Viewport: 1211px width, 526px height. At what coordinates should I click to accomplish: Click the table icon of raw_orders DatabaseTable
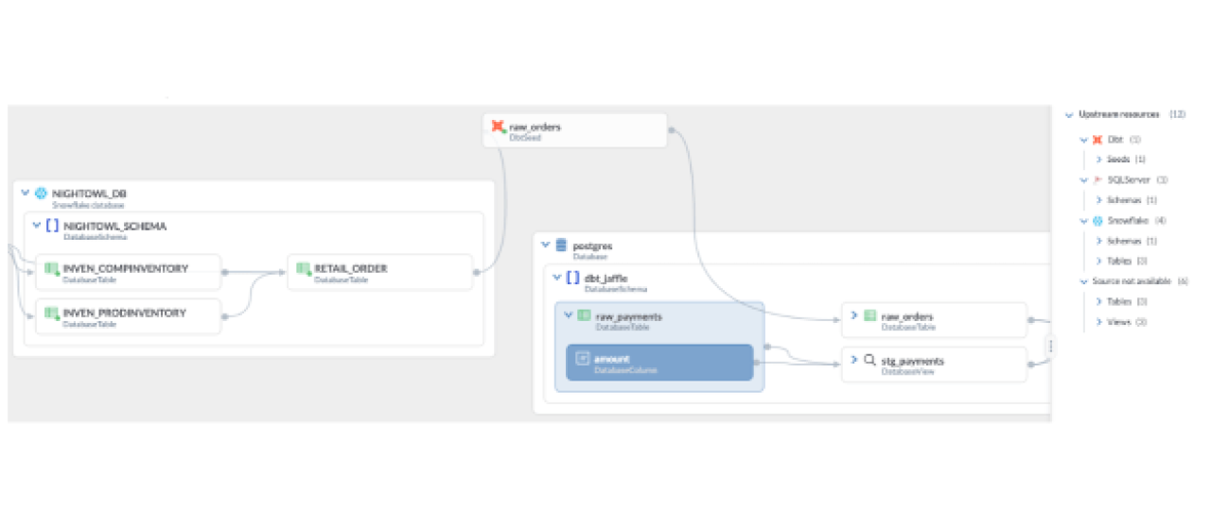[869, 315]
